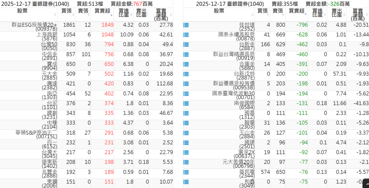
Task: Open the list icon beside 玉山金 (2884)
Action: pyautogui.click(x=186, y=133)
